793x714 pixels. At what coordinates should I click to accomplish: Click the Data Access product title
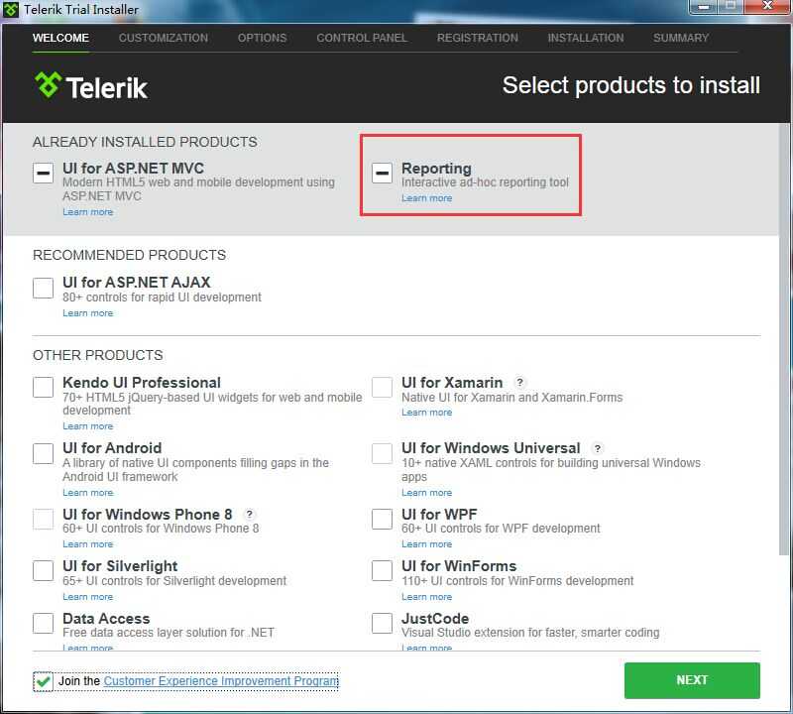click(x=106, y=619)
